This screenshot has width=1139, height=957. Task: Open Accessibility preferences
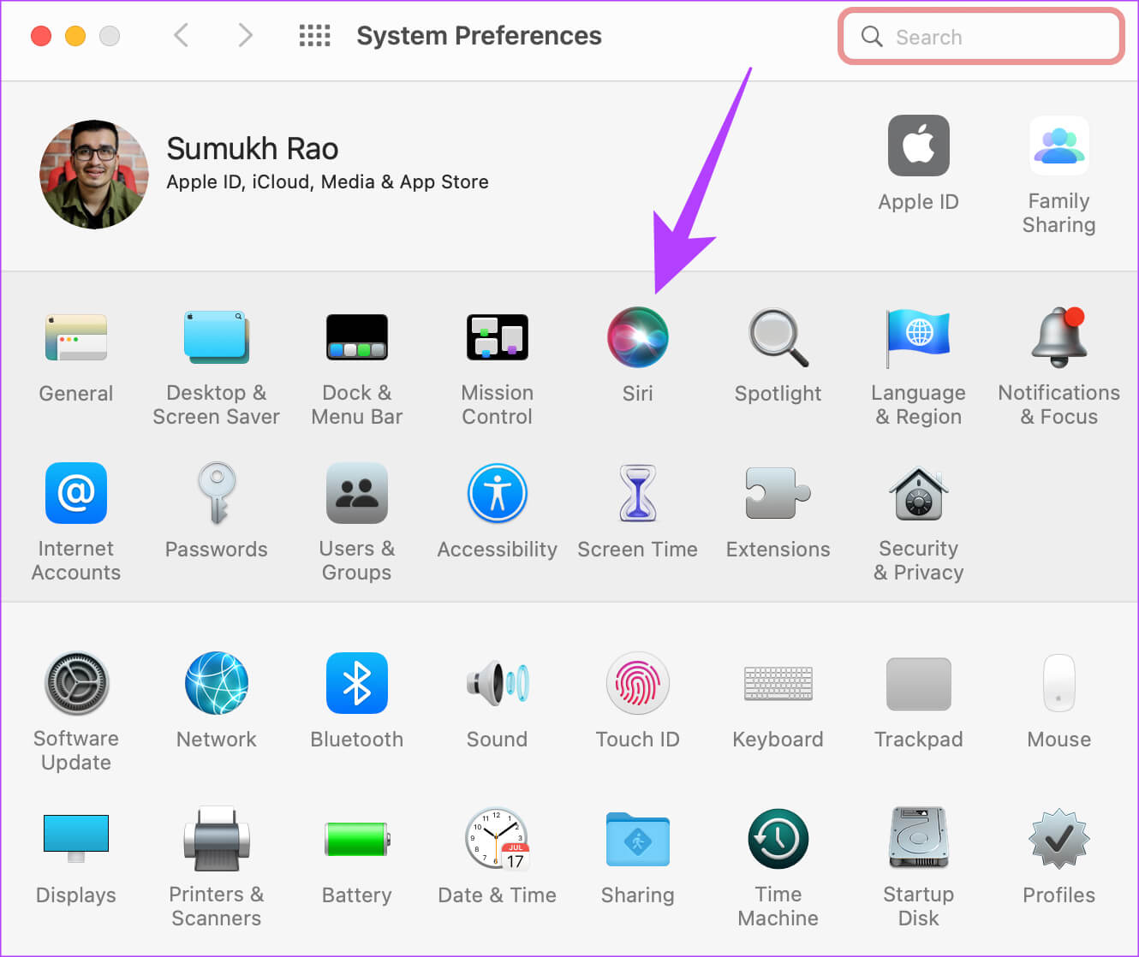click(x=498, y=493)
